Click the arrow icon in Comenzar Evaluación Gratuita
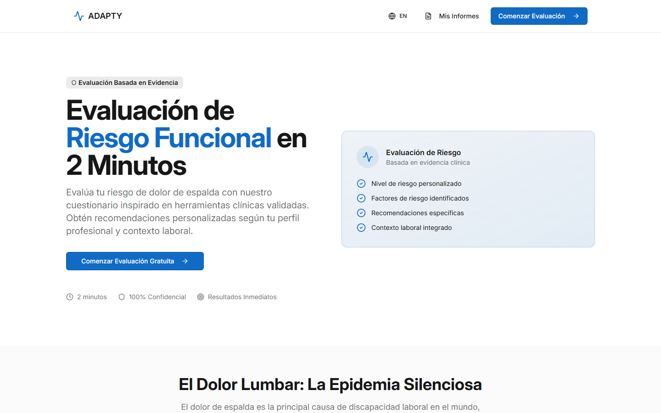Viewport: 661px width, 413px height. [185, 261]
